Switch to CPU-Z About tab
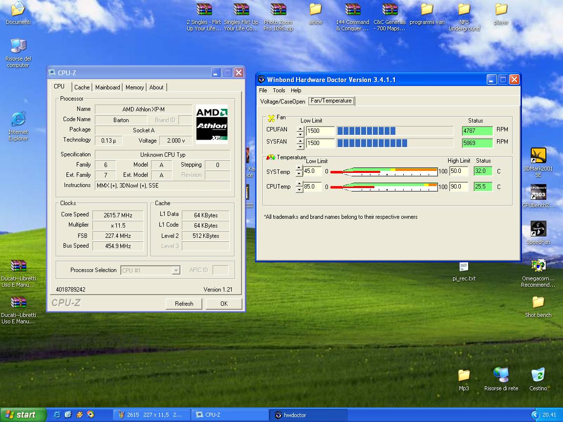The width and height of the screenshot is (563, 422). (x=156, y=87)
